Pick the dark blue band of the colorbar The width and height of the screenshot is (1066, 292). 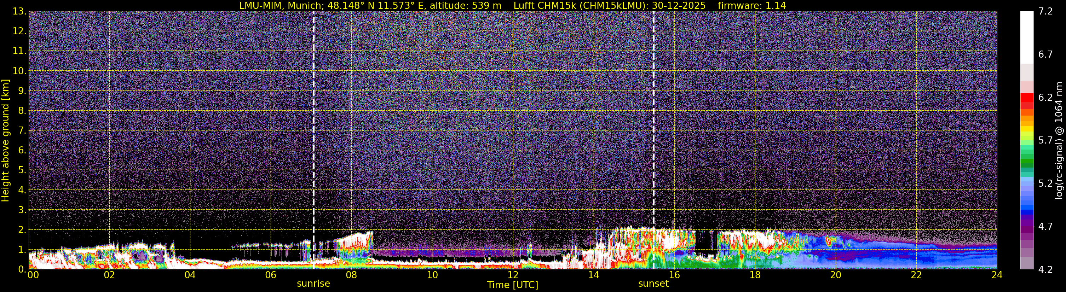point(1026,212)
